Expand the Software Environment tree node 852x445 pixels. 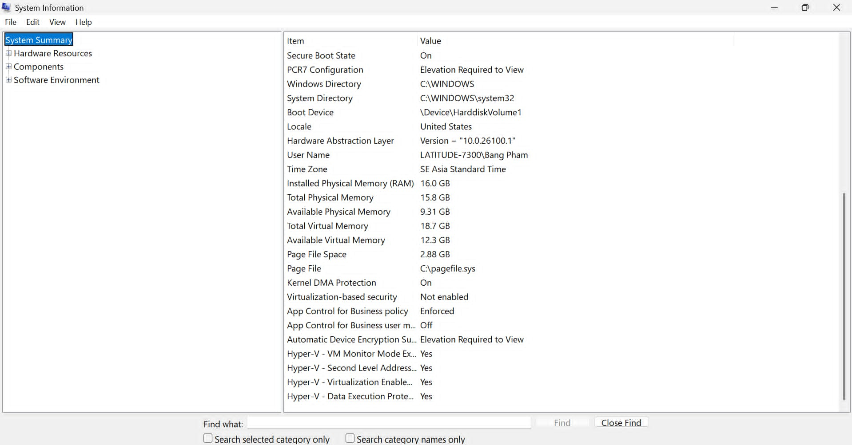pos(8,80)
